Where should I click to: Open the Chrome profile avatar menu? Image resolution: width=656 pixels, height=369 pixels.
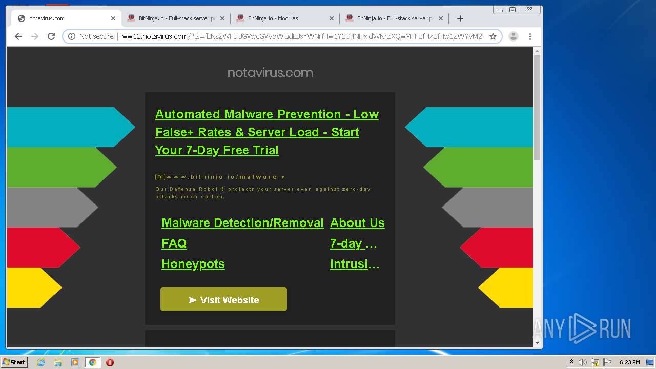(x=514, y=36)
